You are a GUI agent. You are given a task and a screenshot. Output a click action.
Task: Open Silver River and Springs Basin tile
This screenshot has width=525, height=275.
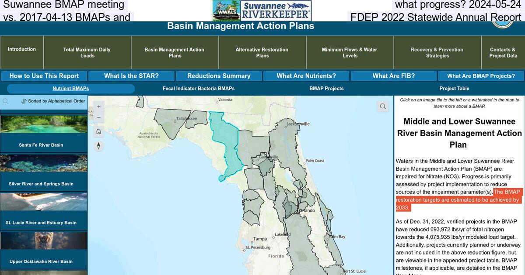(x=43, y=172)
